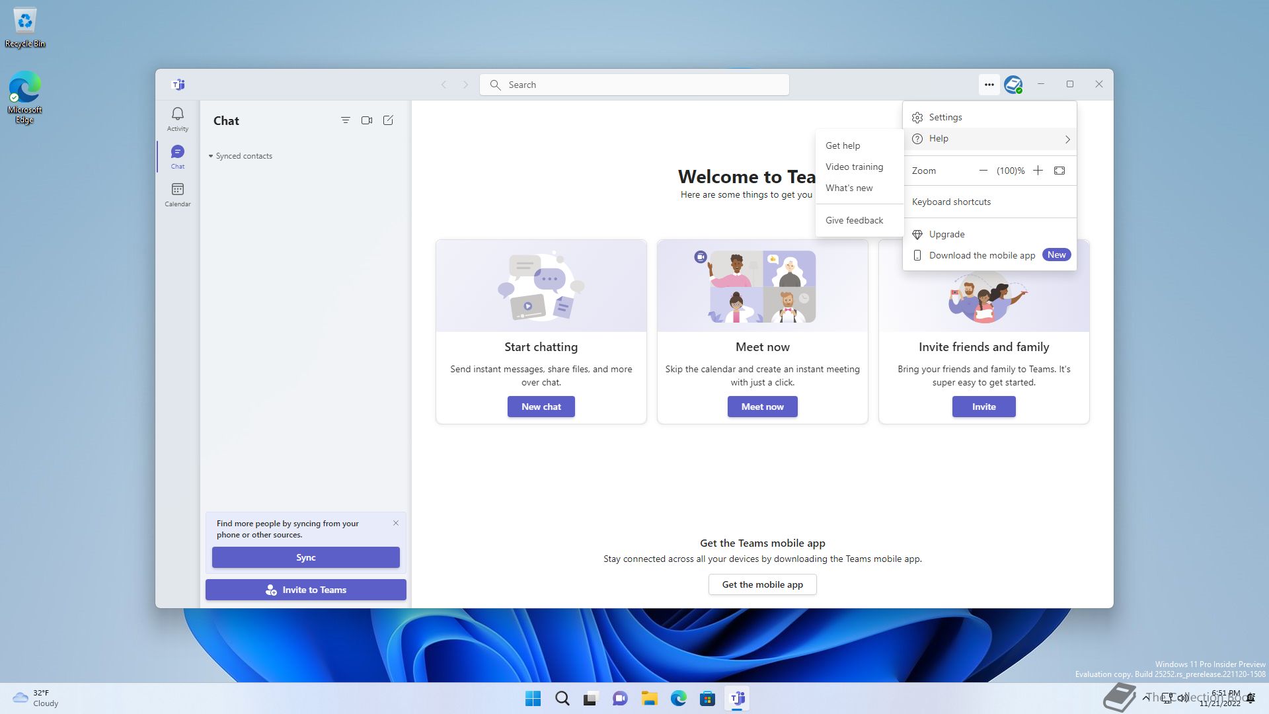The width and height of the screenshot is (1269, 714).
Task: Click the three-dots more options button
Action: 989,85
